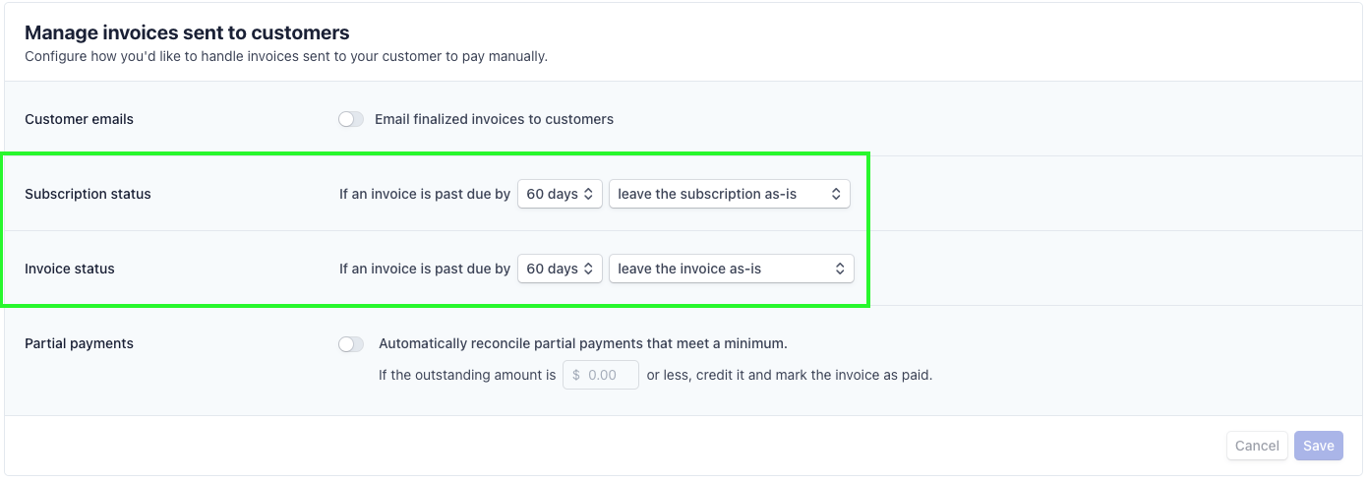Viewport: 1367px width, 482px height.
Task: Open Subscription status 60 days dropdown
Action: point(560,194)
